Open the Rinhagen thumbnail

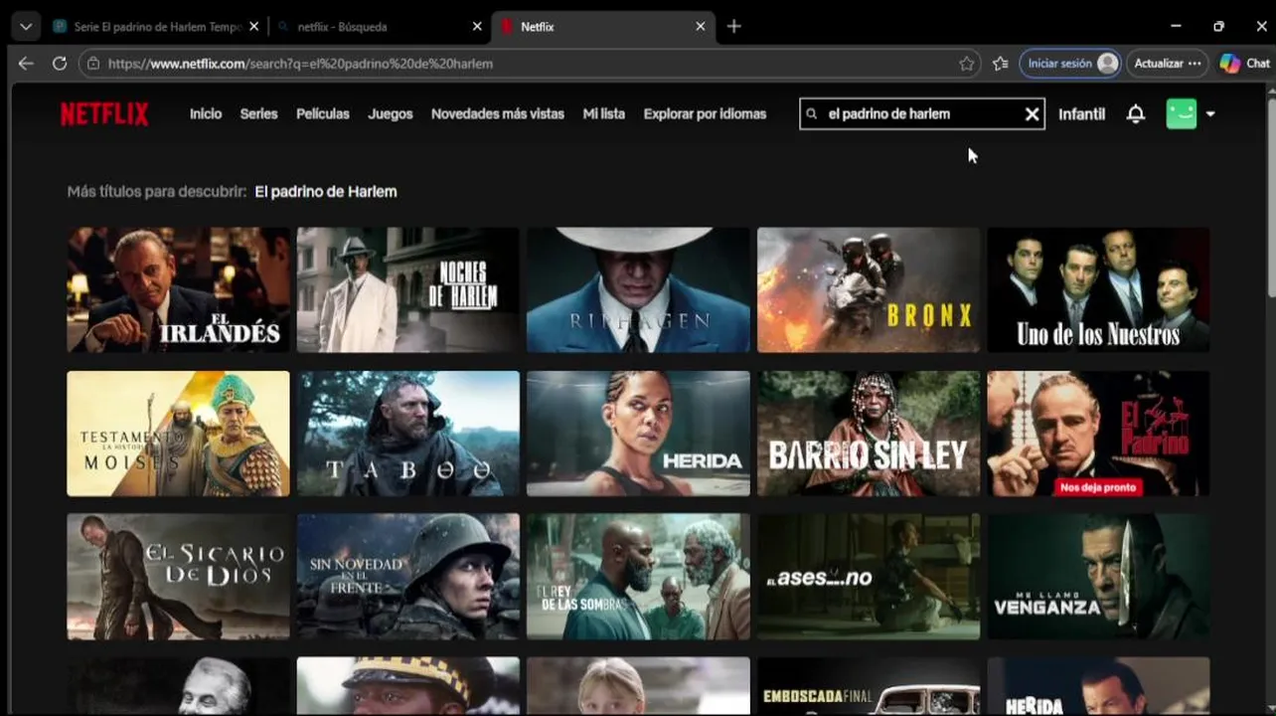pyautogui.click(x=638, y=289)
